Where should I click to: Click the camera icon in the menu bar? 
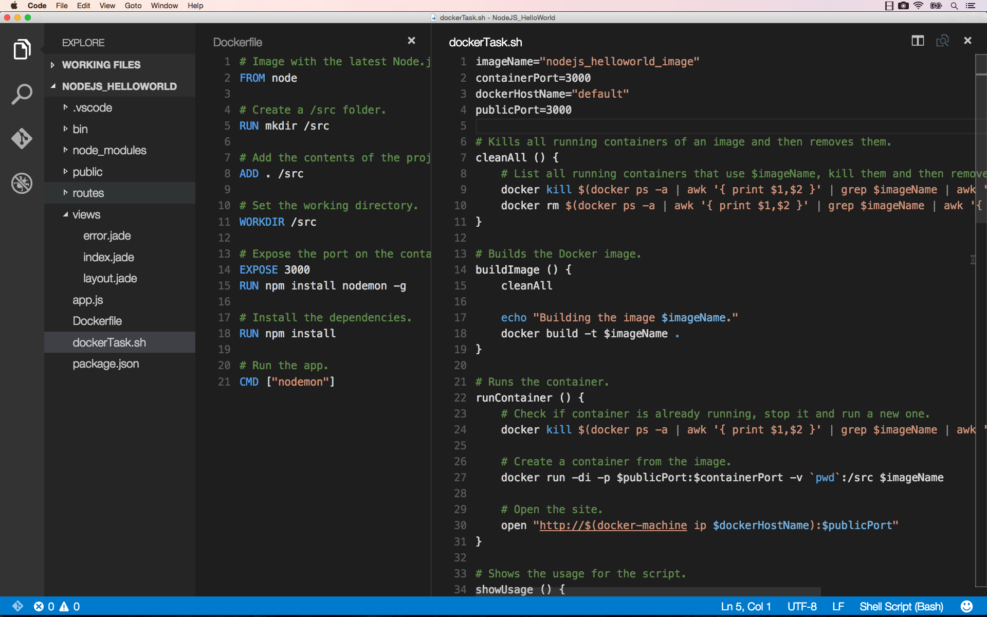(x=903, y=6)
